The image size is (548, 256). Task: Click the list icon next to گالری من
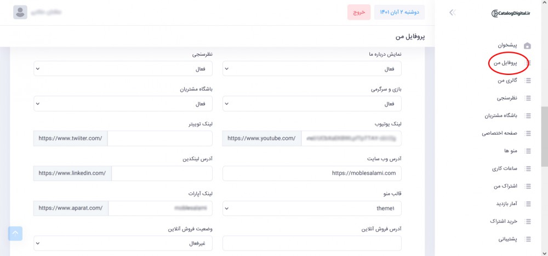tap(529, 81)
